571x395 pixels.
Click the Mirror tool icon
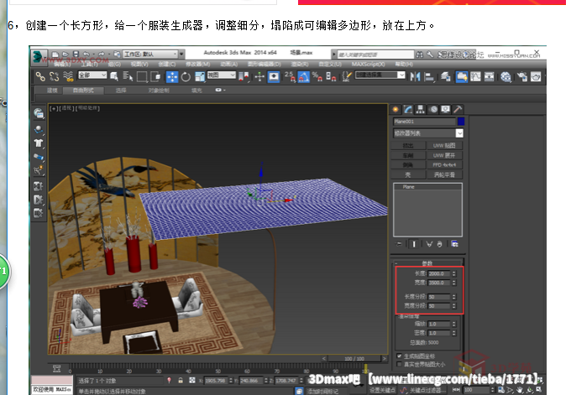point(415,76)
